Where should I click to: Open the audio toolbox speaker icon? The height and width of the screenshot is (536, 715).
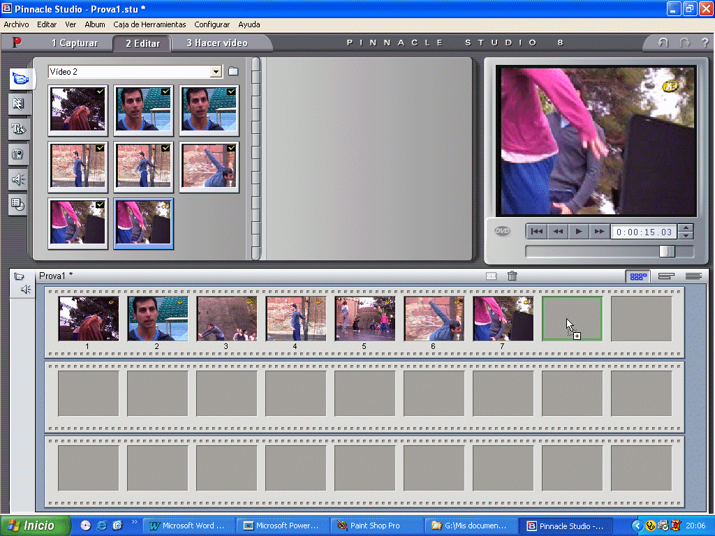click(26, 290)
